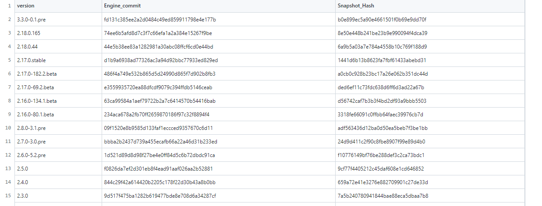Select line number 2

click(x=9, y=20)
